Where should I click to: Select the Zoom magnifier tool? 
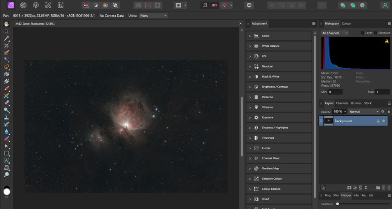(x=7, y=175)
